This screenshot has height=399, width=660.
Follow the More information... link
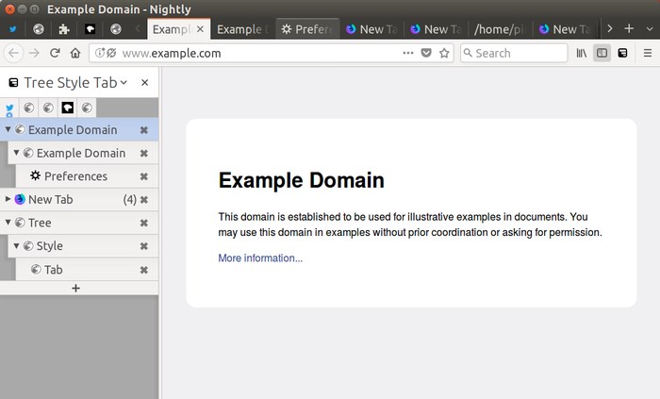tap(260, 258)
